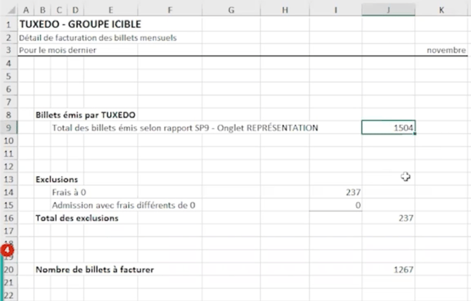Select row 11 header

coord(8,153)
